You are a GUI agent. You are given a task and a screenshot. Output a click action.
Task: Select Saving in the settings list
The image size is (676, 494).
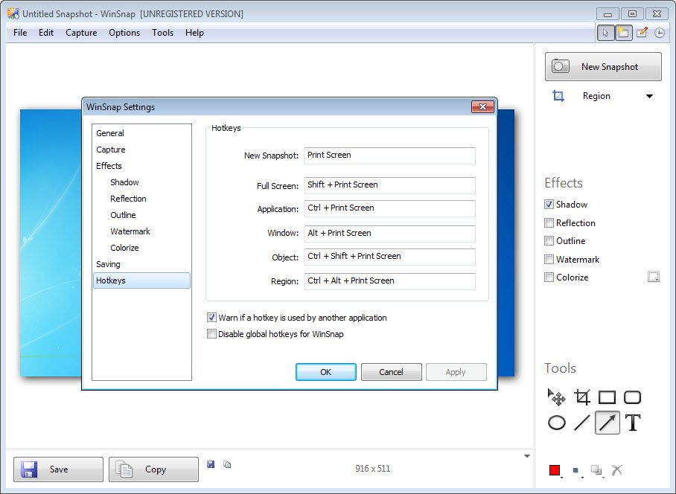tap(141, 264)
